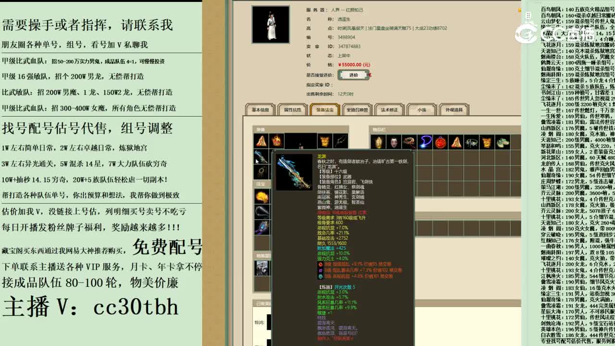Click the 还价 bargain button

tap(354, 75)
